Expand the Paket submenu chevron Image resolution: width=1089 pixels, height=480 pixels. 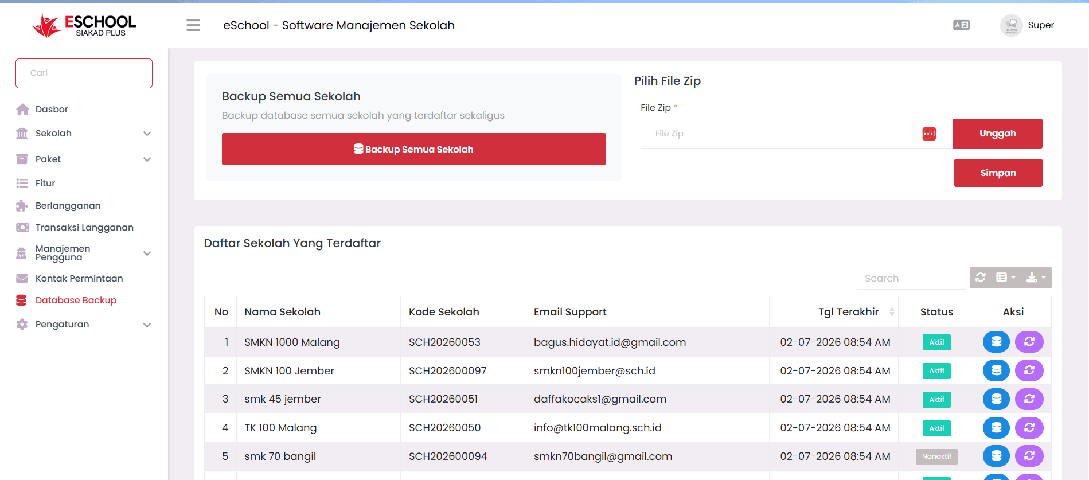click(x=147, y=159)
